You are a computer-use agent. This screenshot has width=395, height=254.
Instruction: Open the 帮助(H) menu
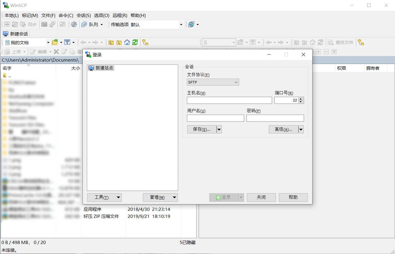pos(138,15)
